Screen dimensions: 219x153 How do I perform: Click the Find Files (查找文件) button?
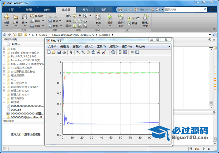38,16
